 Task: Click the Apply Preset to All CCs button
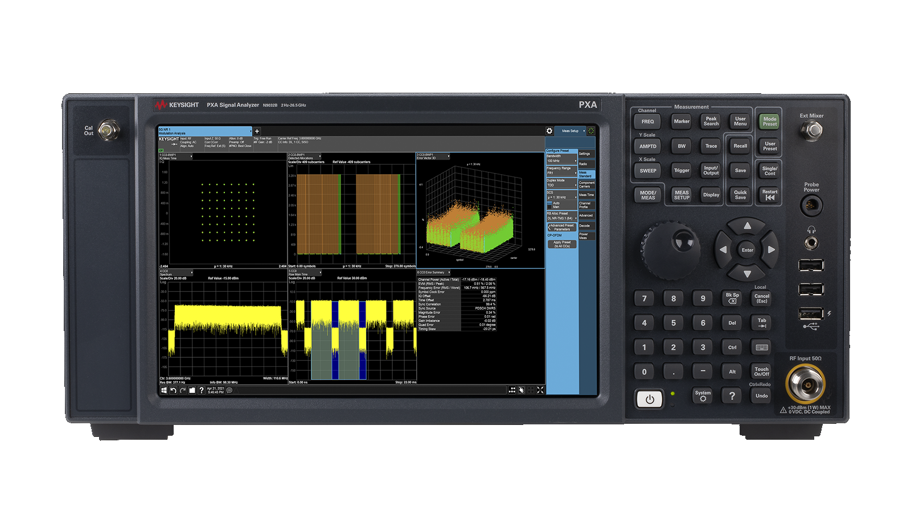563,243
